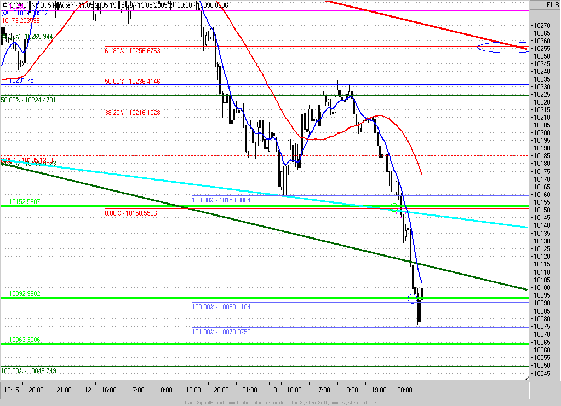Click the 13. date marker on time axis
561x406 pixels.
click(274, 390)
